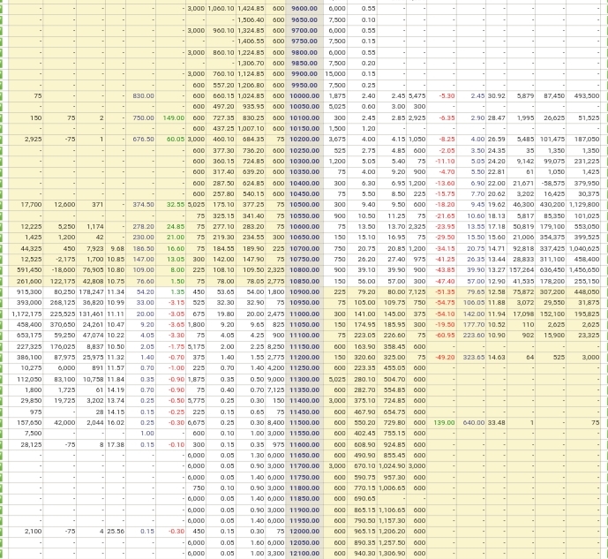Click ask price 1,424.85
Viewport: 608px width, 559px height.
251,9
